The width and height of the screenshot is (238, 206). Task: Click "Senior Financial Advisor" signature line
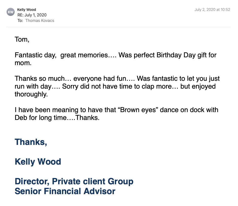click(x=65, y=191)
